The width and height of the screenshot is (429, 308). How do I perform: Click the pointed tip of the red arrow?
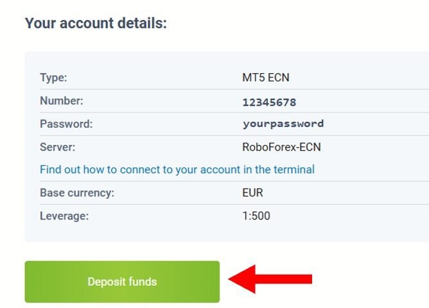(232, 279)
